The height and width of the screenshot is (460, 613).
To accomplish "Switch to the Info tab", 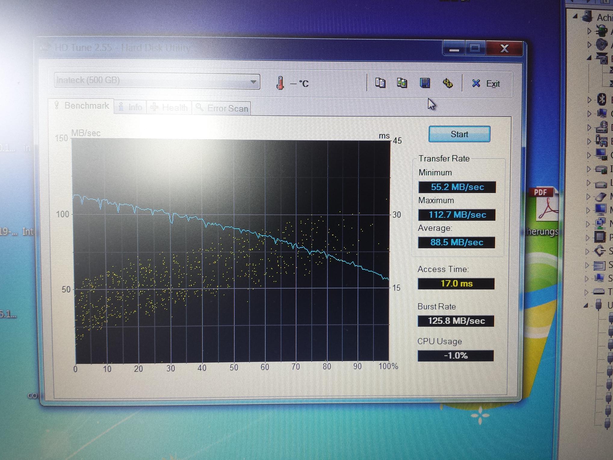I will tap(131, 107).
